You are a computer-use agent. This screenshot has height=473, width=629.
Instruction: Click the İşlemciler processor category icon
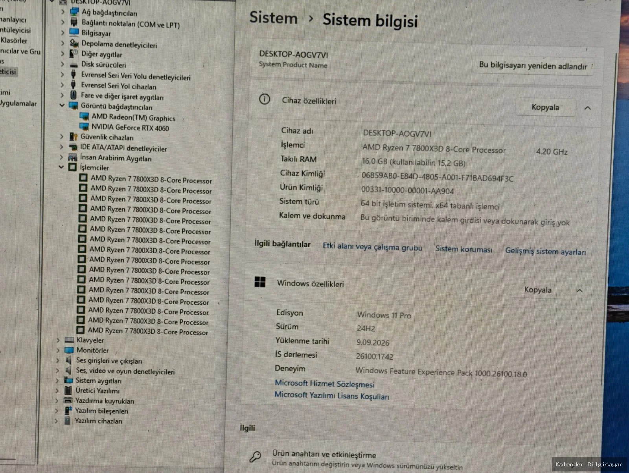click(72, 167)
